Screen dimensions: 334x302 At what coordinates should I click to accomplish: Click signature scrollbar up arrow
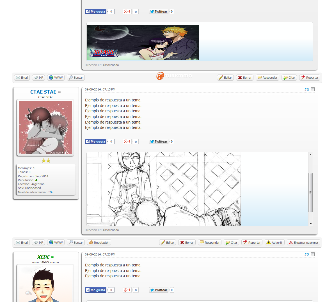311,155
